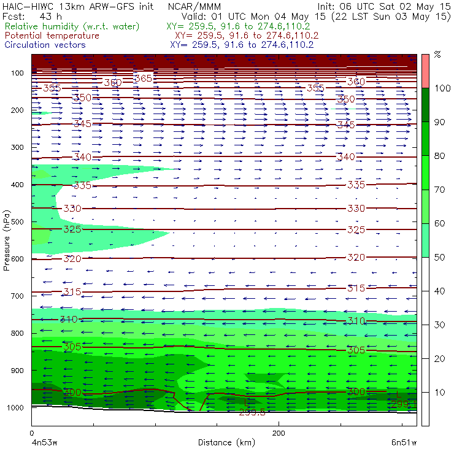Click the colorbar tick label '50'
This screenshot has height=454, width=454.
click(x=439, y=258)
